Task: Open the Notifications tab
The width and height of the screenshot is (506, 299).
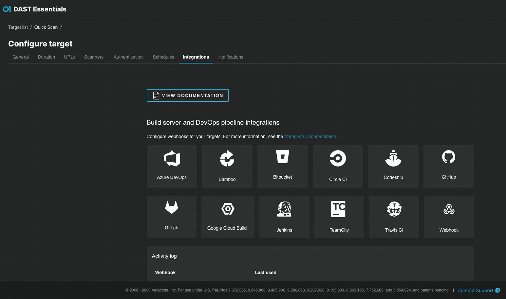Action: click(x=231, y=57)
